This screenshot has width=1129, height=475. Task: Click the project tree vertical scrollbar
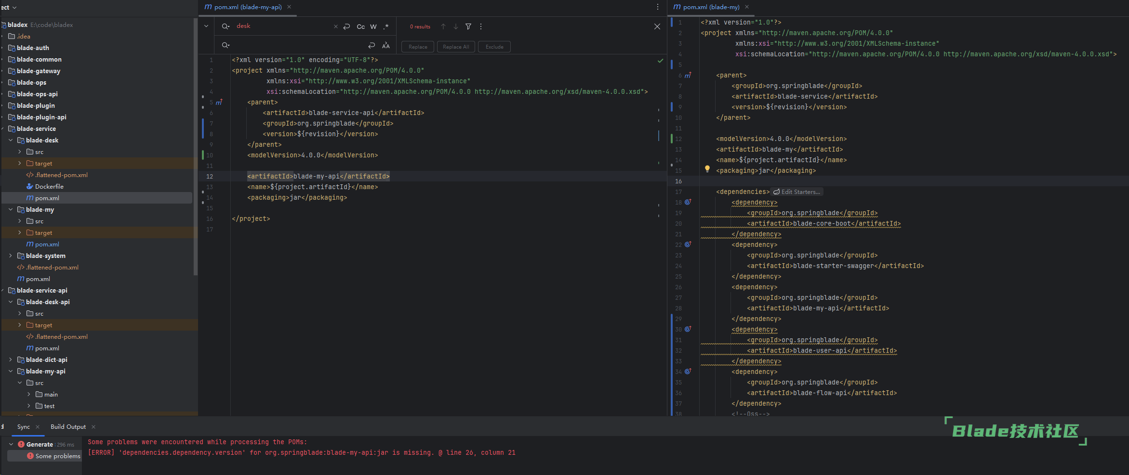(x=195, y=147)
